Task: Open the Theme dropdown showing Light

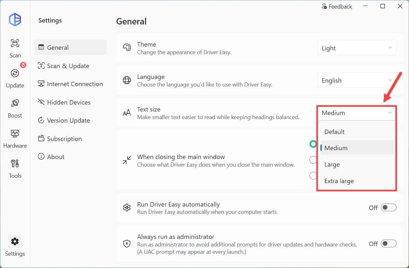Action: click(x=357, y=48)
